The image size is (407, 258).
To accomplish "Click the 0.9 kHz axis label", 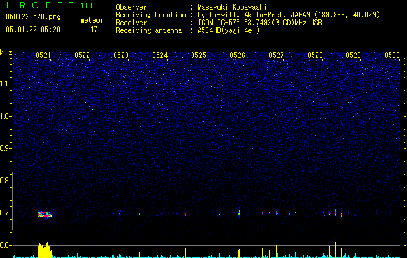I will (x=5, y=148).
